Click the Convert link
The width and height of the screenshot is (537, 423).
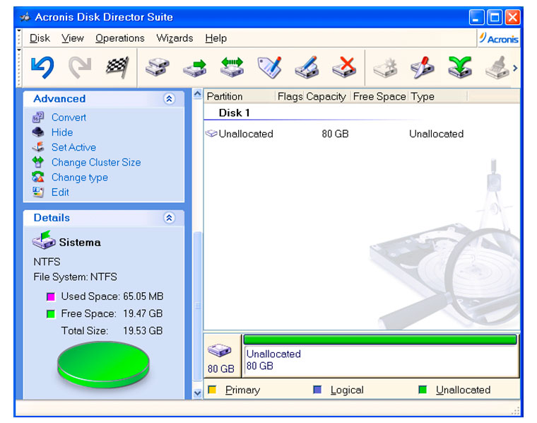pos(69,117)
